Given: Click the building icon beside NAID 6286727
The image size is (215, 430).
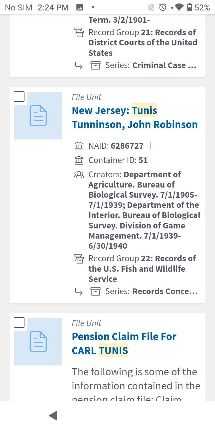Looking at the screenshot, I should pyautogui.click(x=79, y=146).
